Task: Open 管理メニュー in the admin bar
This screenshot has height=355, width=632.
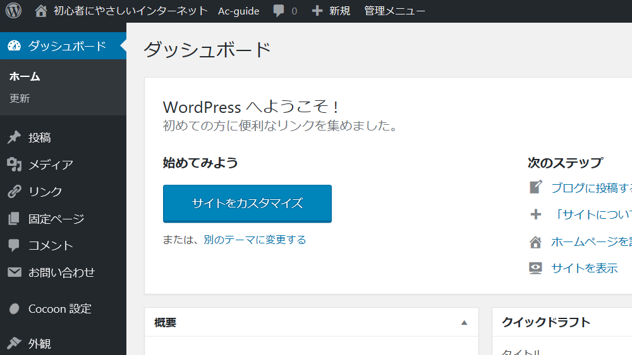Action: coord(394,11)
